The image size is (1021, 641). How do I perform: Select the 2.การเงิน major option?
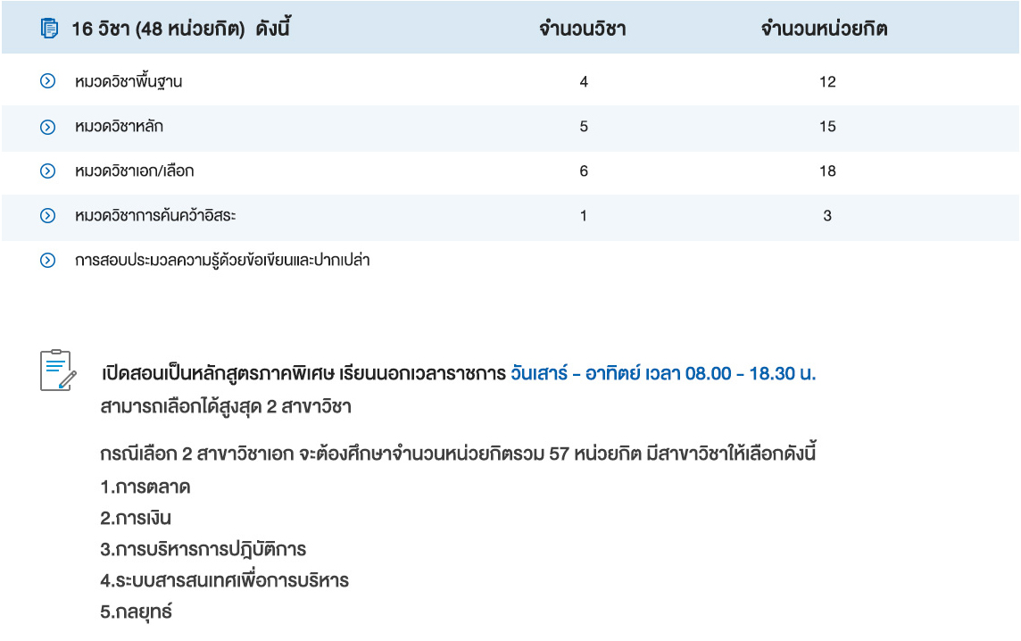click(136, 518)
